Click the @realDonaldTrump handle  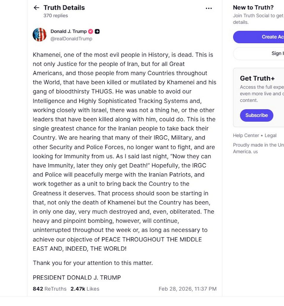click(71, 39)
